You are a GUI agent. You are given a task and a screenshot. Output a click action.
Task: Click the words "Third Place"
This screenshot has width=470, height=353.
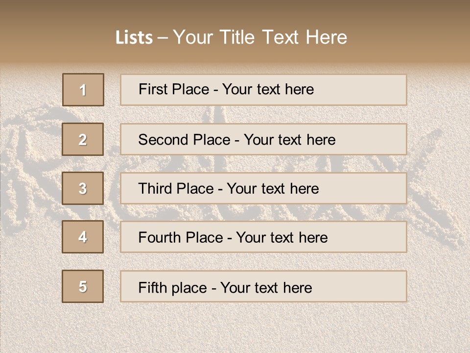point(176,188)
